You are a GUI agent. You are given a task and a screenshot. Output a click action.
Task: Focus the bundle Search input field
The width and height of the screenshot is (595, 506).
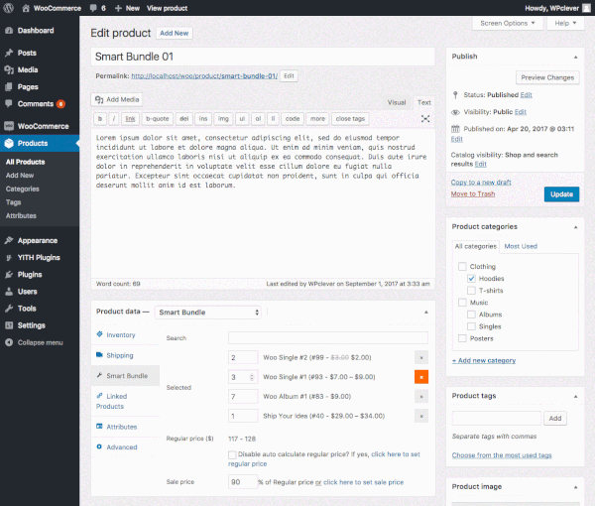[x=328, y=338]
